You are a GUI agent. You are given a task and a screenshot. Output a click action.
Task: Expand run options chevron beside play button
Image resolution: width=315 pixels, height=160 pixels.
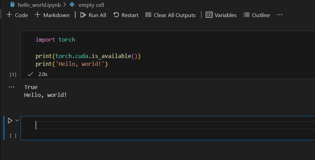17,120
